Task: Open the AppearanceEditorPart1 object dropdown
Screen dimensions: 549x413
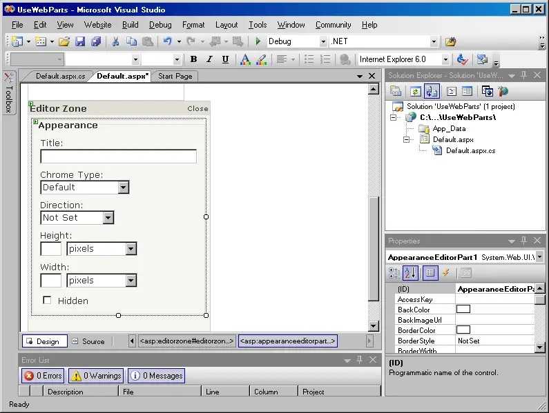Action: click(x=539, y=257)
